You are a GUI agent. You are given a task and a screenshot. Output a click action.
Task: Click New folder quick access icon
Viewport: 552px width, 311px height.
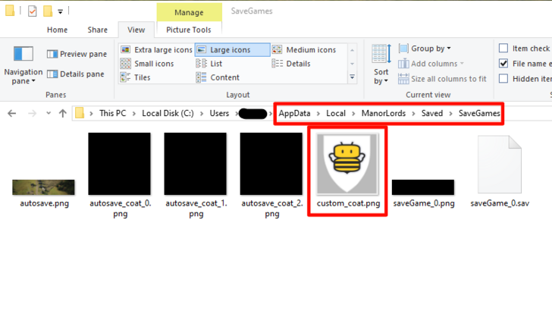pyautogui.click(x=48, y=11)
